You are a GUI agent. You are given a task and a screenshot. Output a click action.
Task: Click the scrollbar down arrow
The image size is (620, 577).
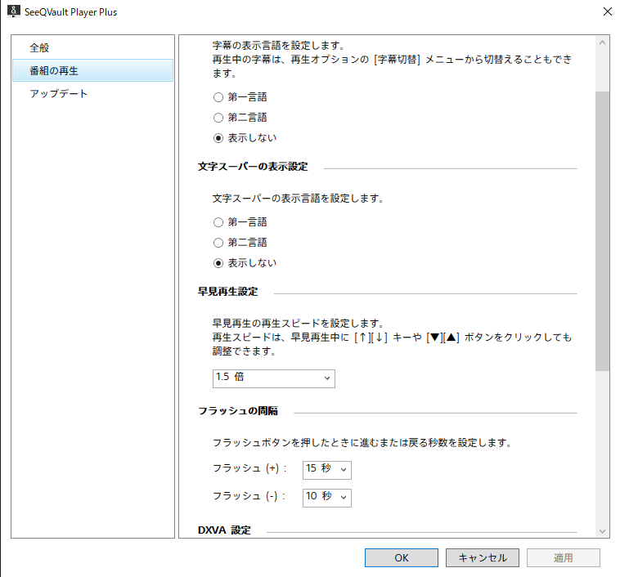pos(602,530)
